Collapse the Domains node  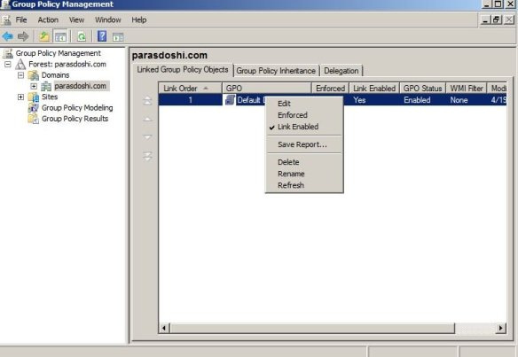20,75
